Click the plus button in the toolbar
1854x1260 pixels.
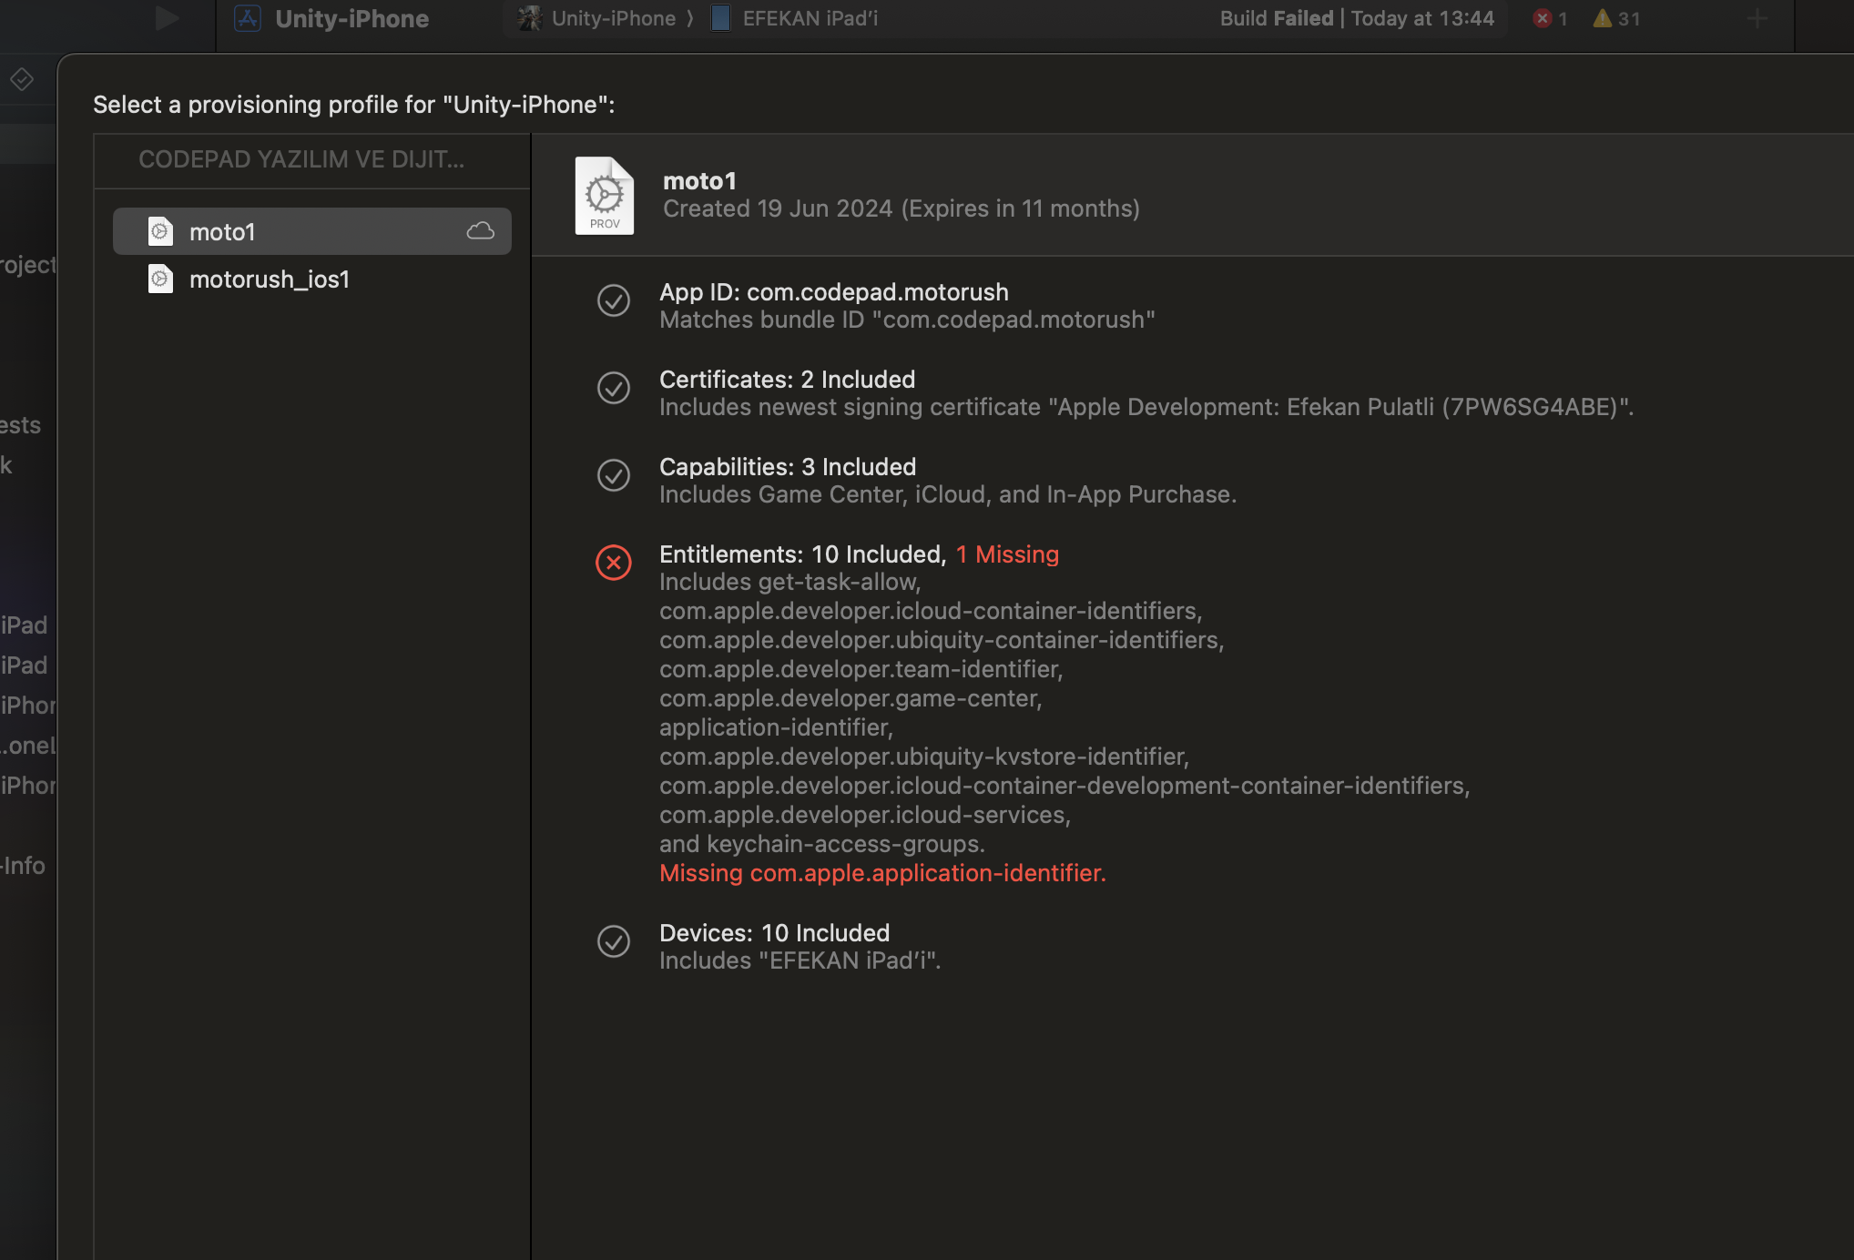[1757, 18]
